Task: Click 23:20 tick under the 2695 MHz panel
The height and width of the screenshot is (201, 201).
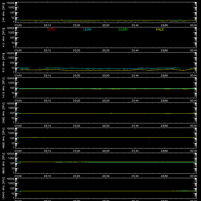Action: pyautogui.click(x=77, y=126)
